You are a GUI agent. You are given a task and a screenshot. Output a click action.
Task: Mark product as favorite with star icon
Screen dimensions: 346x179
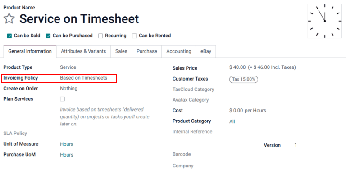pyautogui.click(x=9, y=18)
